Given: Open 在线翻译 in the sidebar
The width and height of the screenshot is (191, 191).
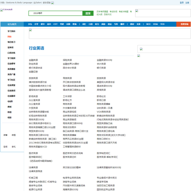Looking at the screenshot, I should coord(11,96).
